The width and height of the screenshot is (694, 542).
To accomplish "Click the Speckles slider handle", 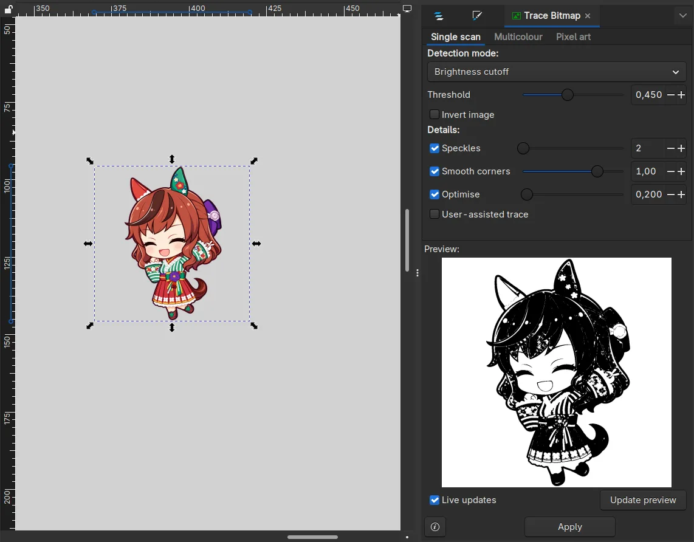I will coord(523,148).
